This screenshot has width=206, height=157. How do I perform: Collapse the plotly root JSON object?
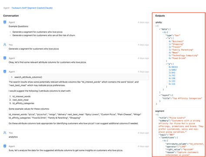[x=156, y=26]
